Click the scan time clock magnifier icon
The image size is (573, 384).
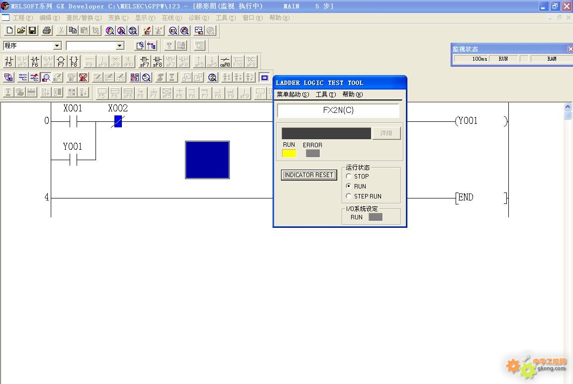click(x=147, y=78)
